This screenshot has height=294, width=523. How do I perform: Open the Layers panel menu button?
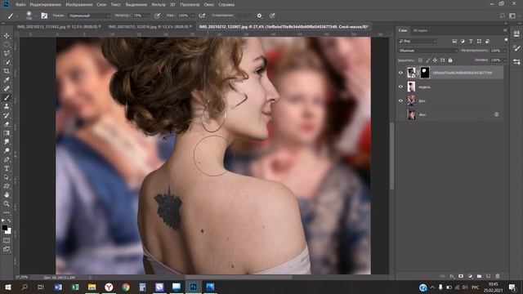(505, 30)
